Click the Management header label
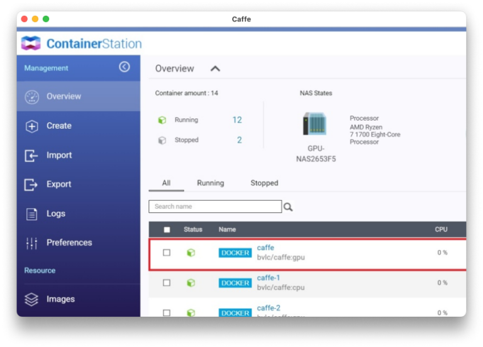Screen dimensions: 483x347 (x=46, y=68)
